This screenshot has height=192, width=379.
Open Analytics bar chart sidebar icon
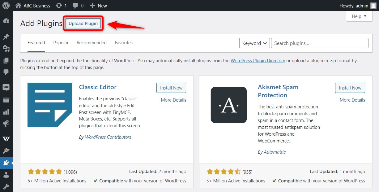[6, 111]
